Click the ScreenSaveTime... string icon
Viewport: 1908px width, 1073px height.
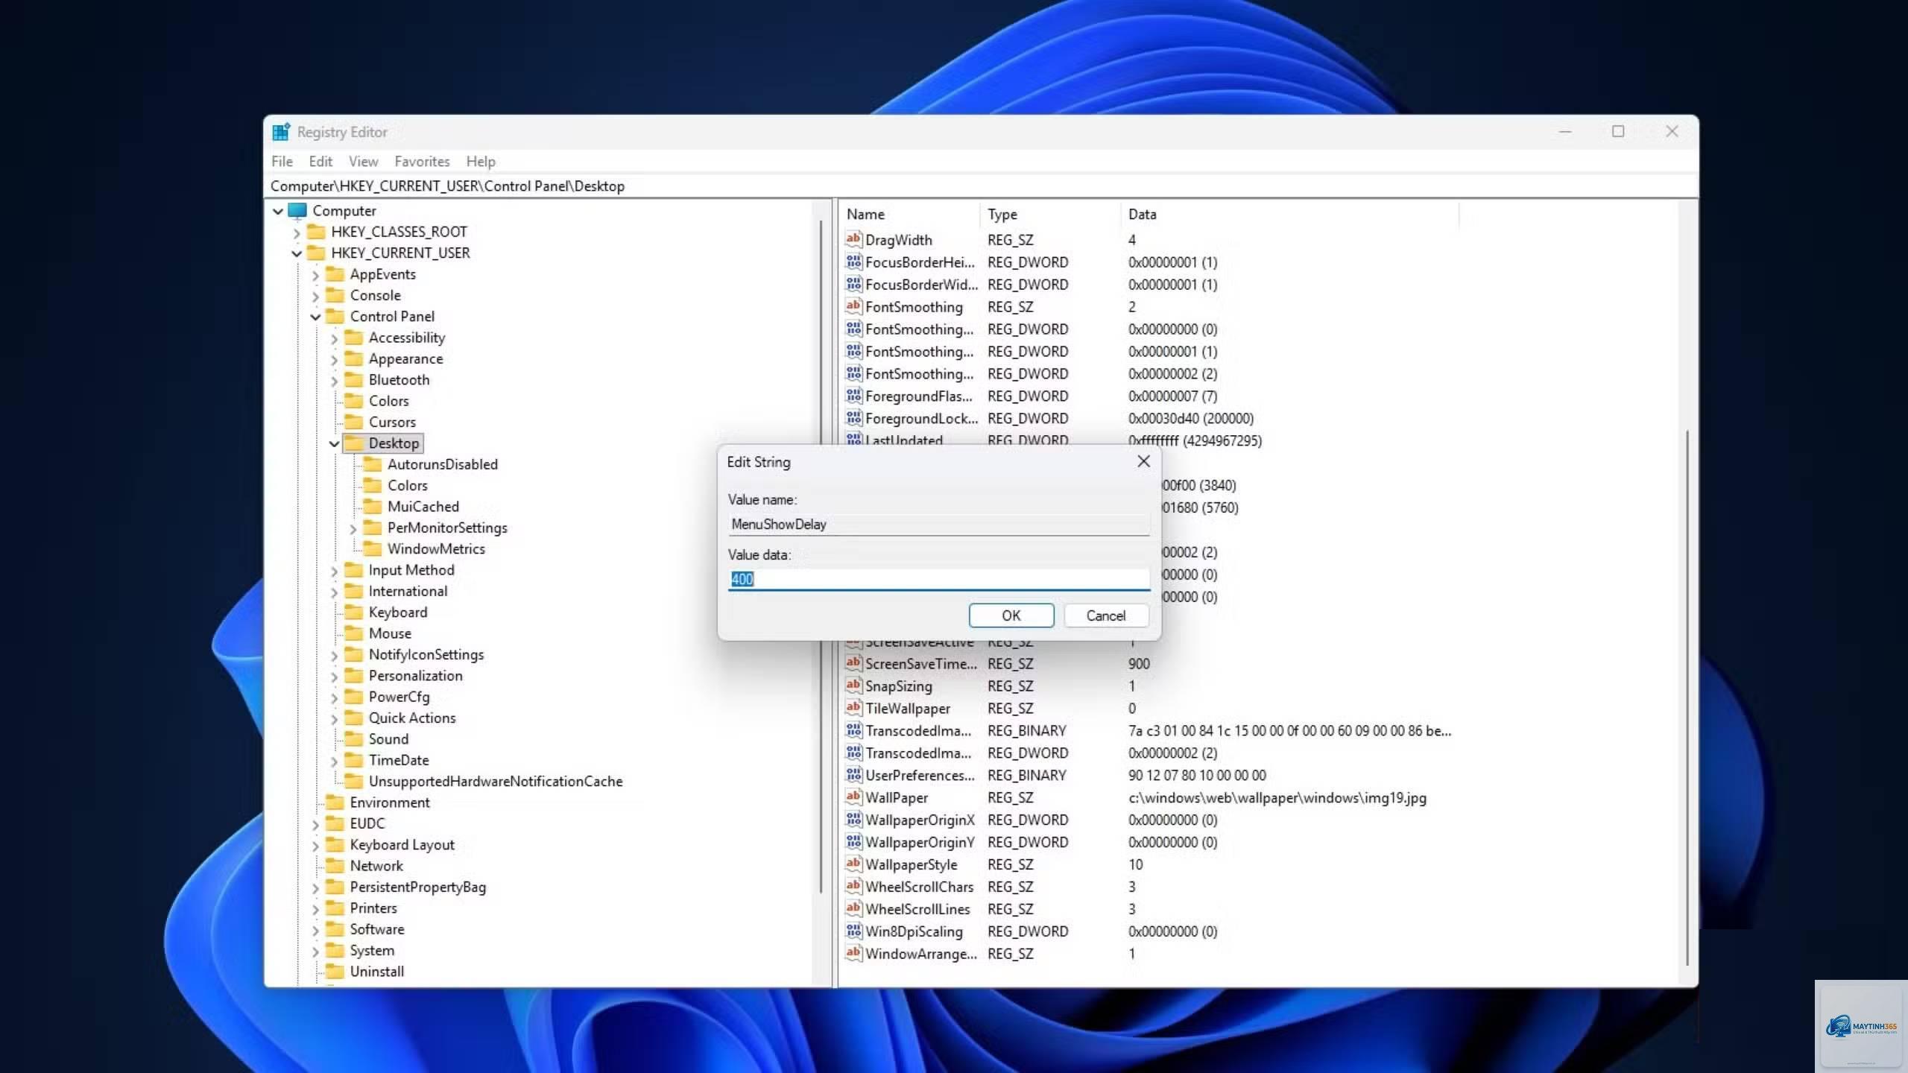(x=853, y=663)
